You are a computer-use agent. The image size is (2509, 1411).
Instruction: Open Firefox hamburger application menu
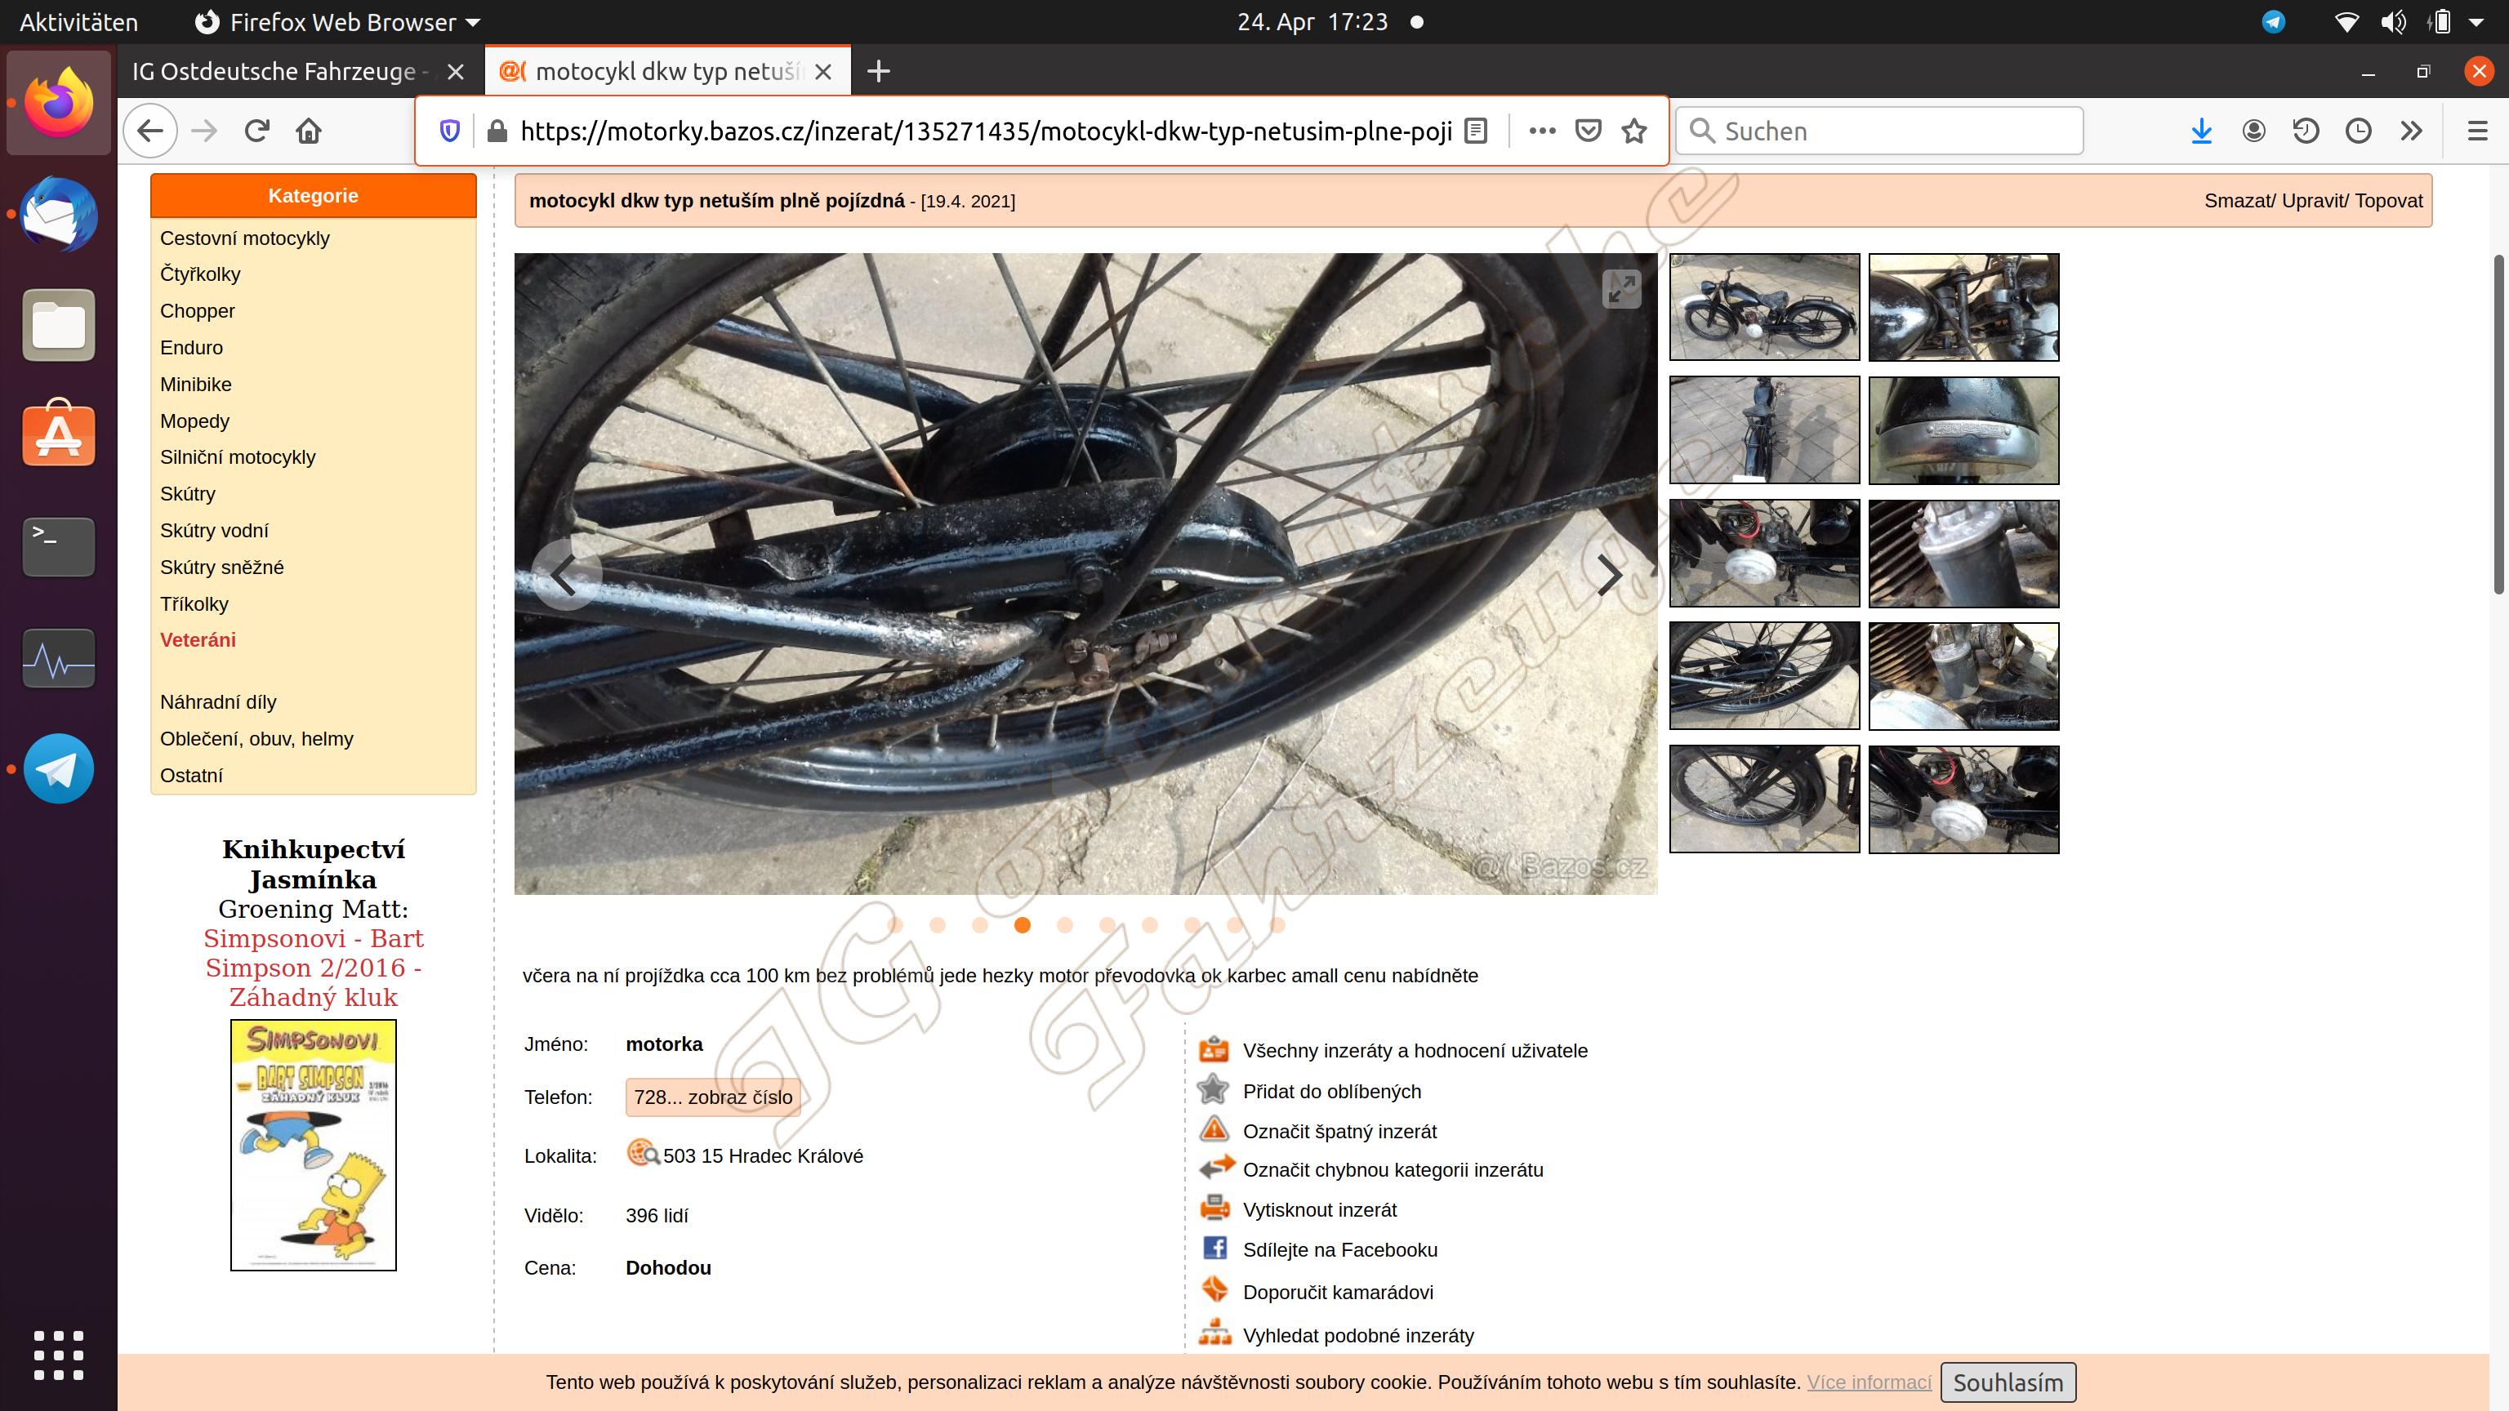(2478, 131)
